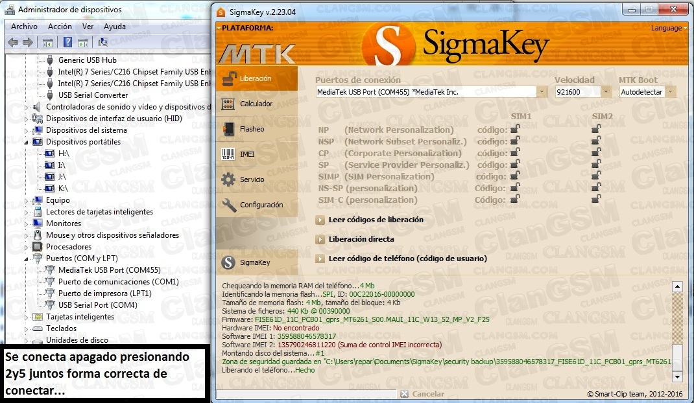This screenshot has width=694, height=403.
Task: Open the IMEI tab
Action: (257, 154)
